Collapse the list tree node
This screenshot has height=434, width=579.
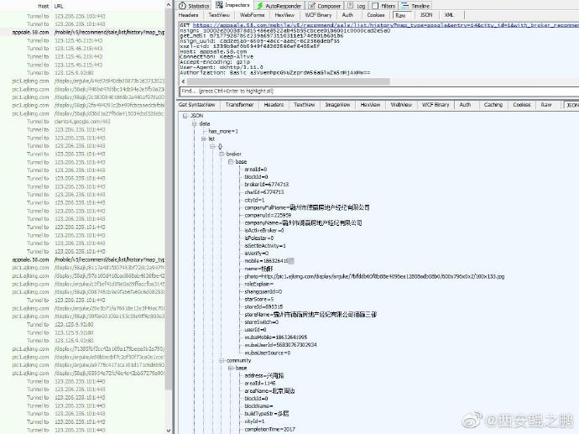coord(203,139)
